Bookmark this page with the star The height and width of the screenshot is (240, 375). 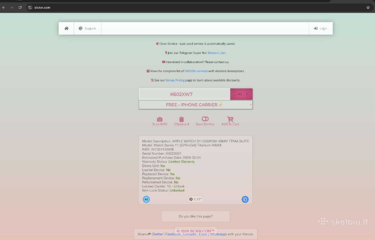point(368,7)
